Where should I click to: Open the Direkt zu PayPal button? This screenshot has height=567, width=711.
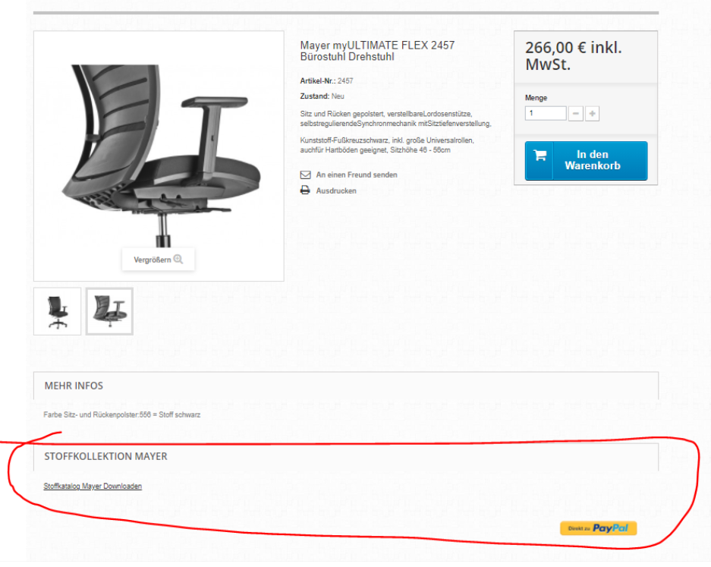pos(598,528)
